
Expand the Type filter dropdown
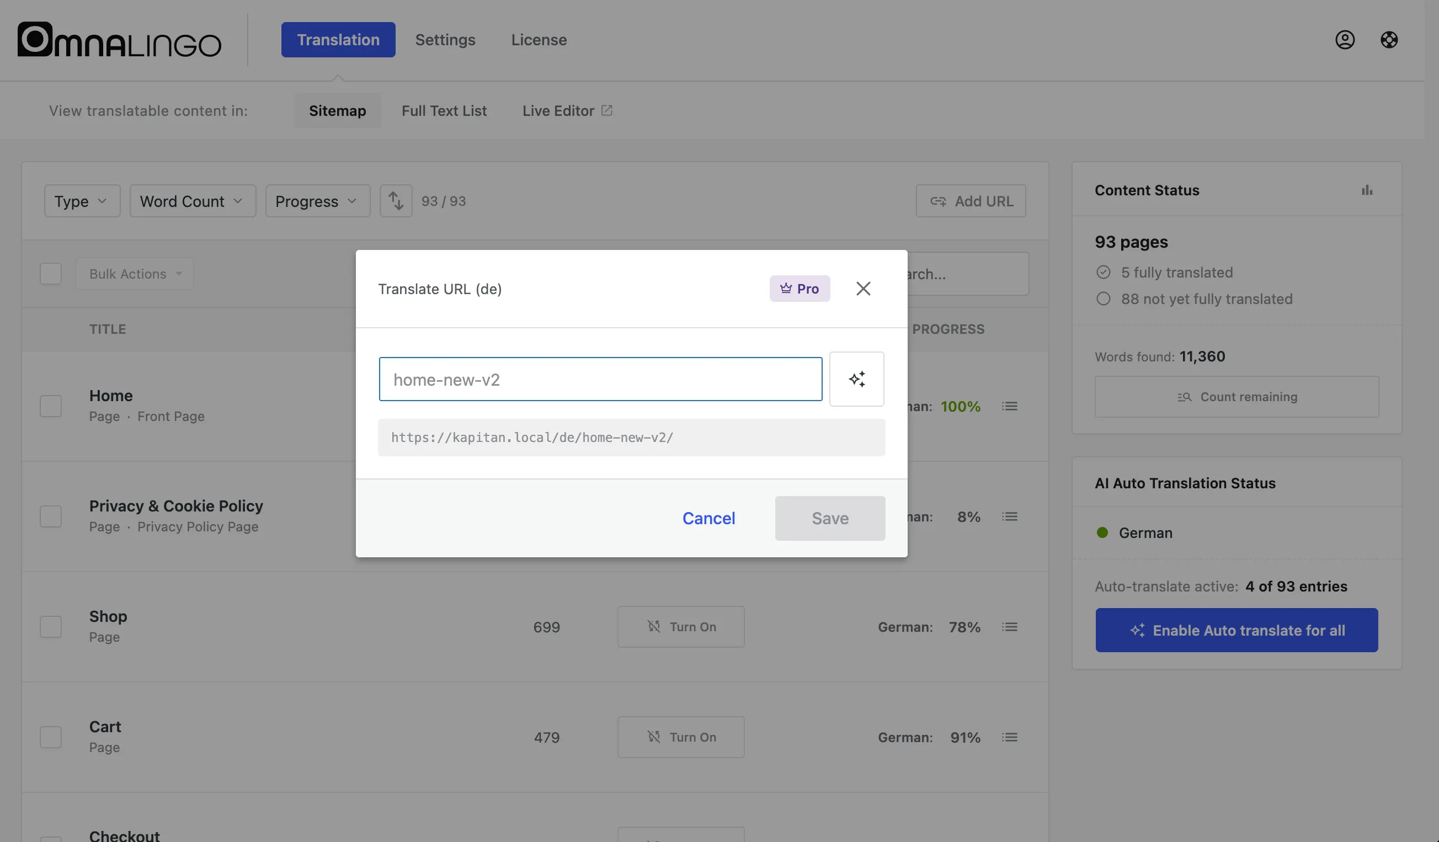(x=82, y=201)
